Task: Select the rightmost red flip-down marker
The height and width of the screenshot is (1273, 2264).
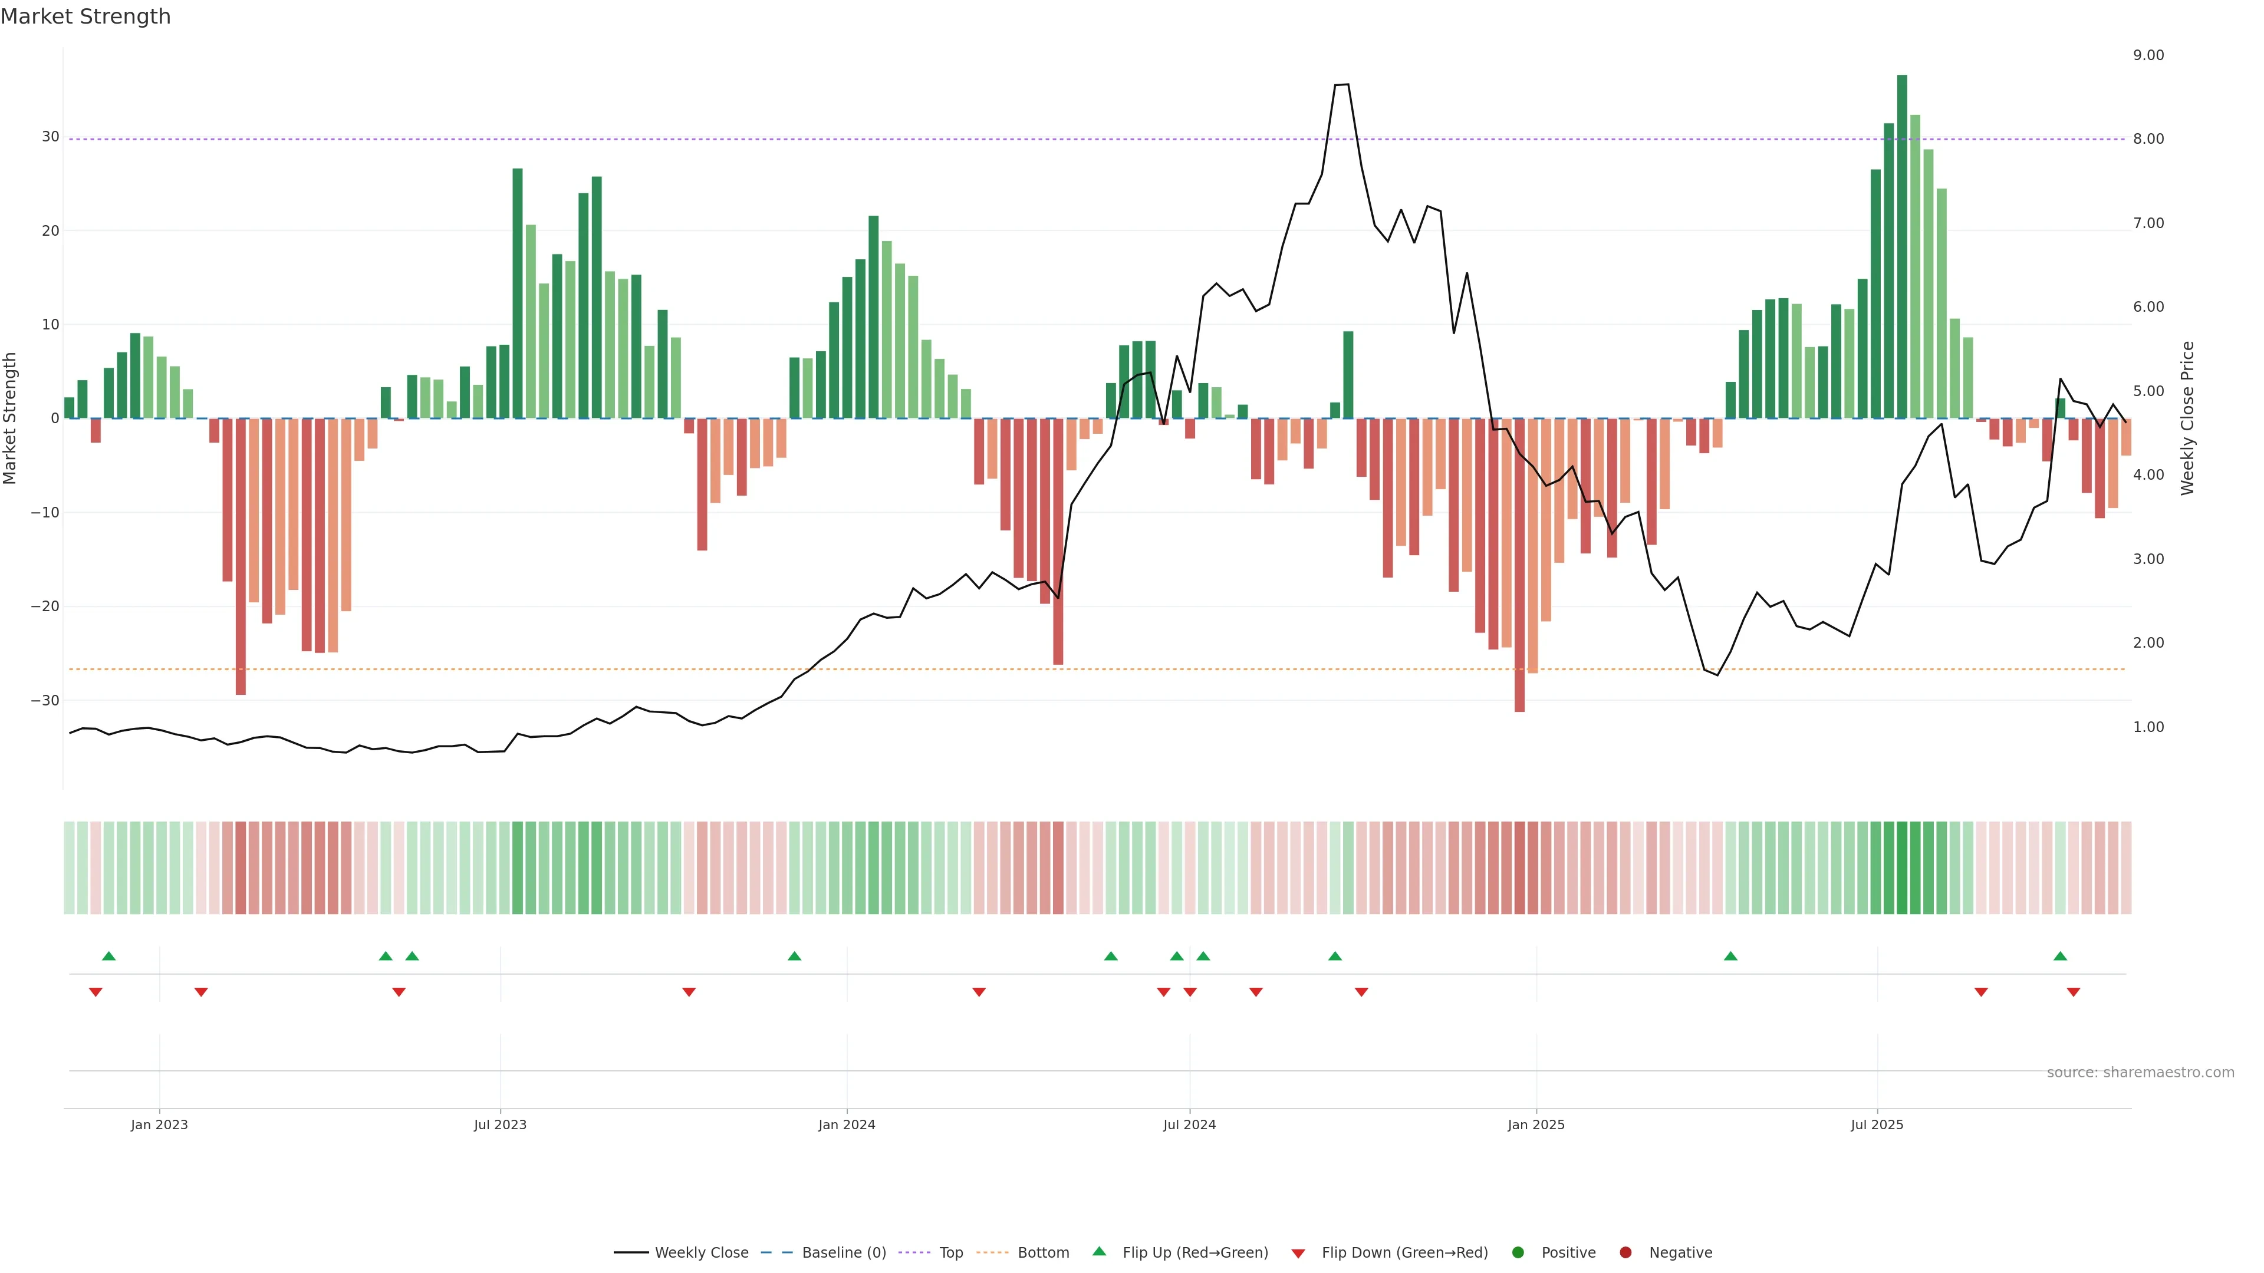Action: pyautogui.click(x=2074, y=992)
